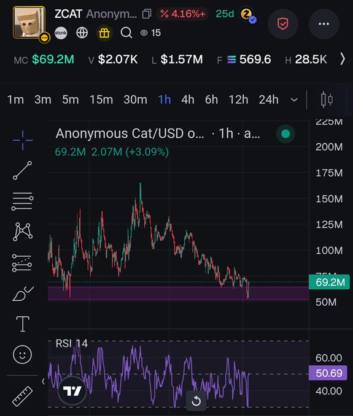The width and height of the screenshot is (353, 416).
Task: Tap the 25d token age label
Action: 225,14
